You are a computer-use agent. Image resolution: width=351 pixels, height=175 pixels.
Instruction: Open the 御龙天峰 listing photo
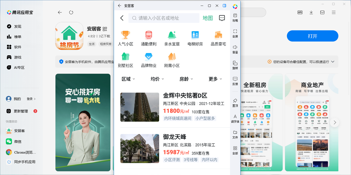tap(140, 148)
